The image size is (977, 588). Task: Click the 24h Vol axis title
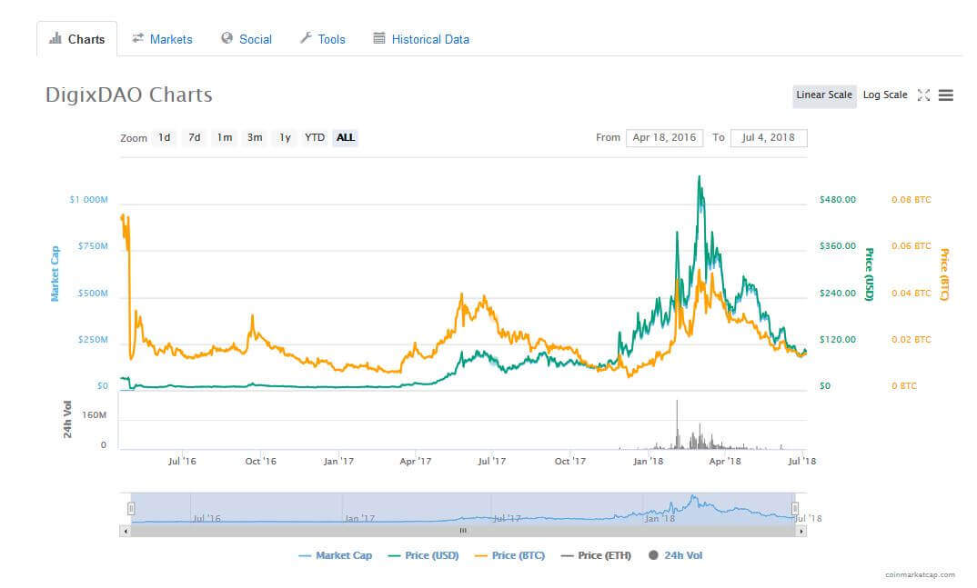pos(67,419)
